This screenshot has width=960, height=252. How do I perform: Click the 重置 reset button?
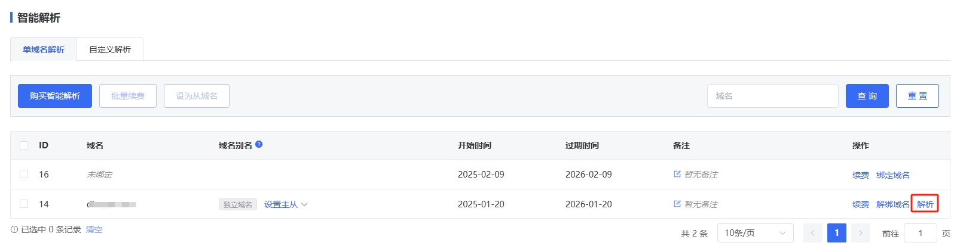click(x=917, y=96)
